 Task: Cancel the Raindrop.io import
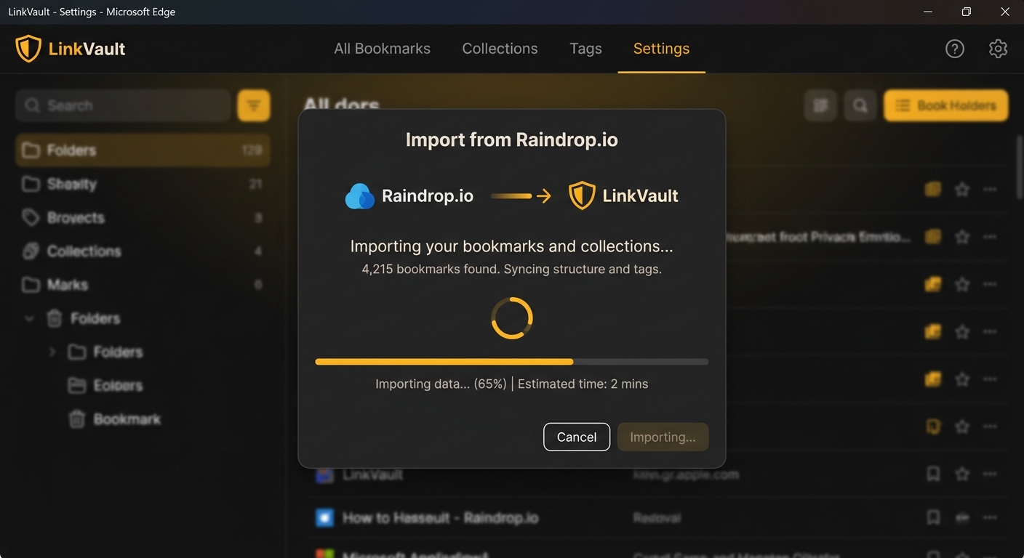[x=577, y=437]
